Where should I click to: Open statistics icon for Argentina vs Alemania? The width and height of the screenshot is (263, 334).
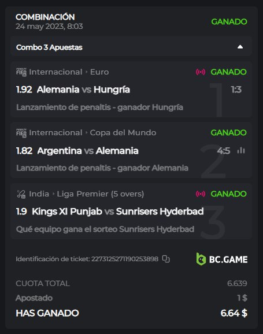click(x=241, y=150)
